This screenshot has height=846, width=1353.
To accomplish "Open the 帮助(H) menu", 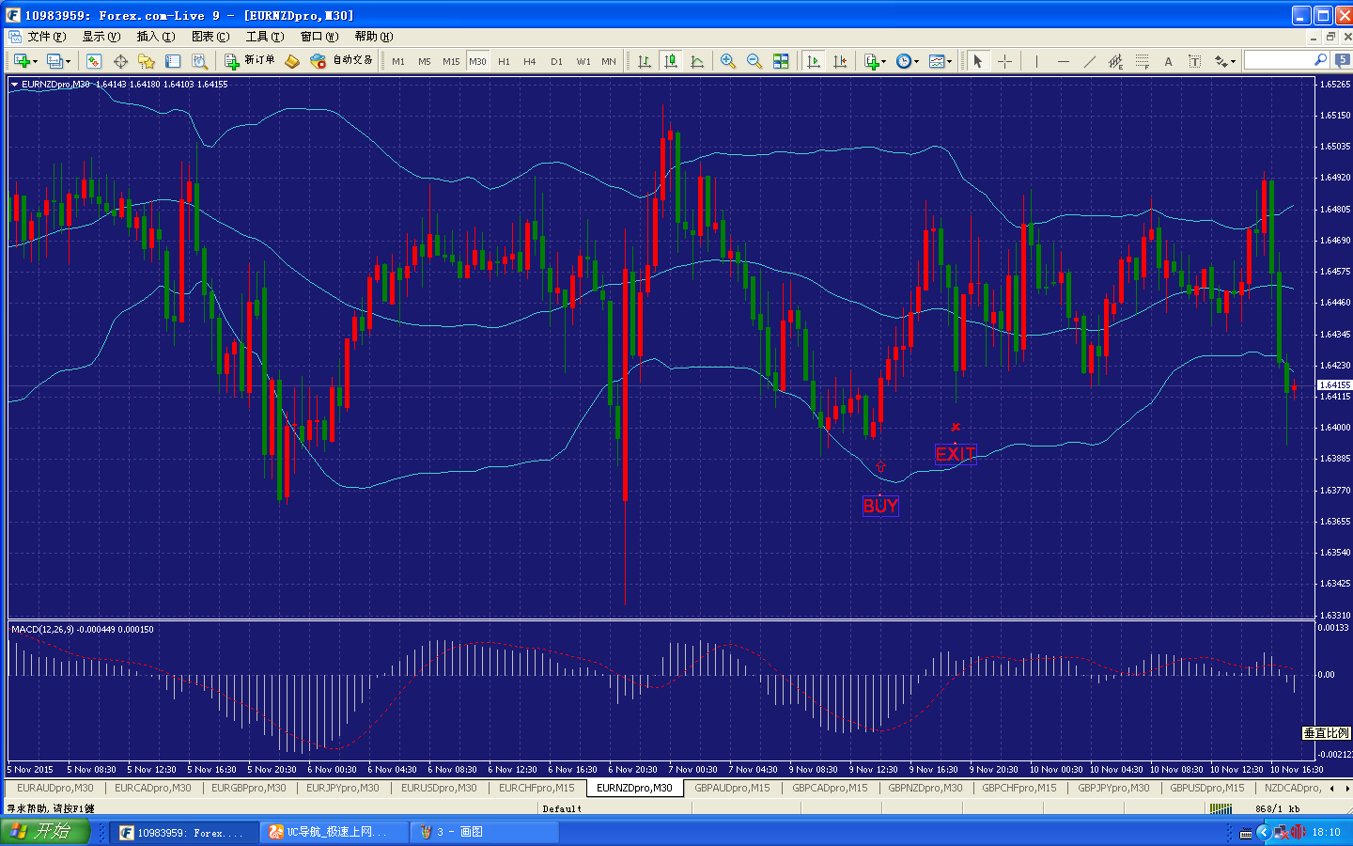I will click(373, 37).
